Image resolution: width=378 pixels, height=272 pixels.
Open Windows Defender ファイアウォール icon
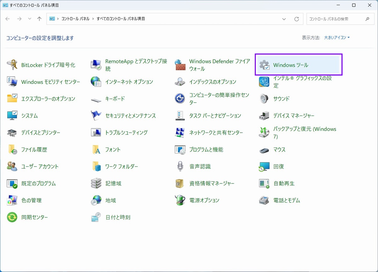click(x=180, y=65)
